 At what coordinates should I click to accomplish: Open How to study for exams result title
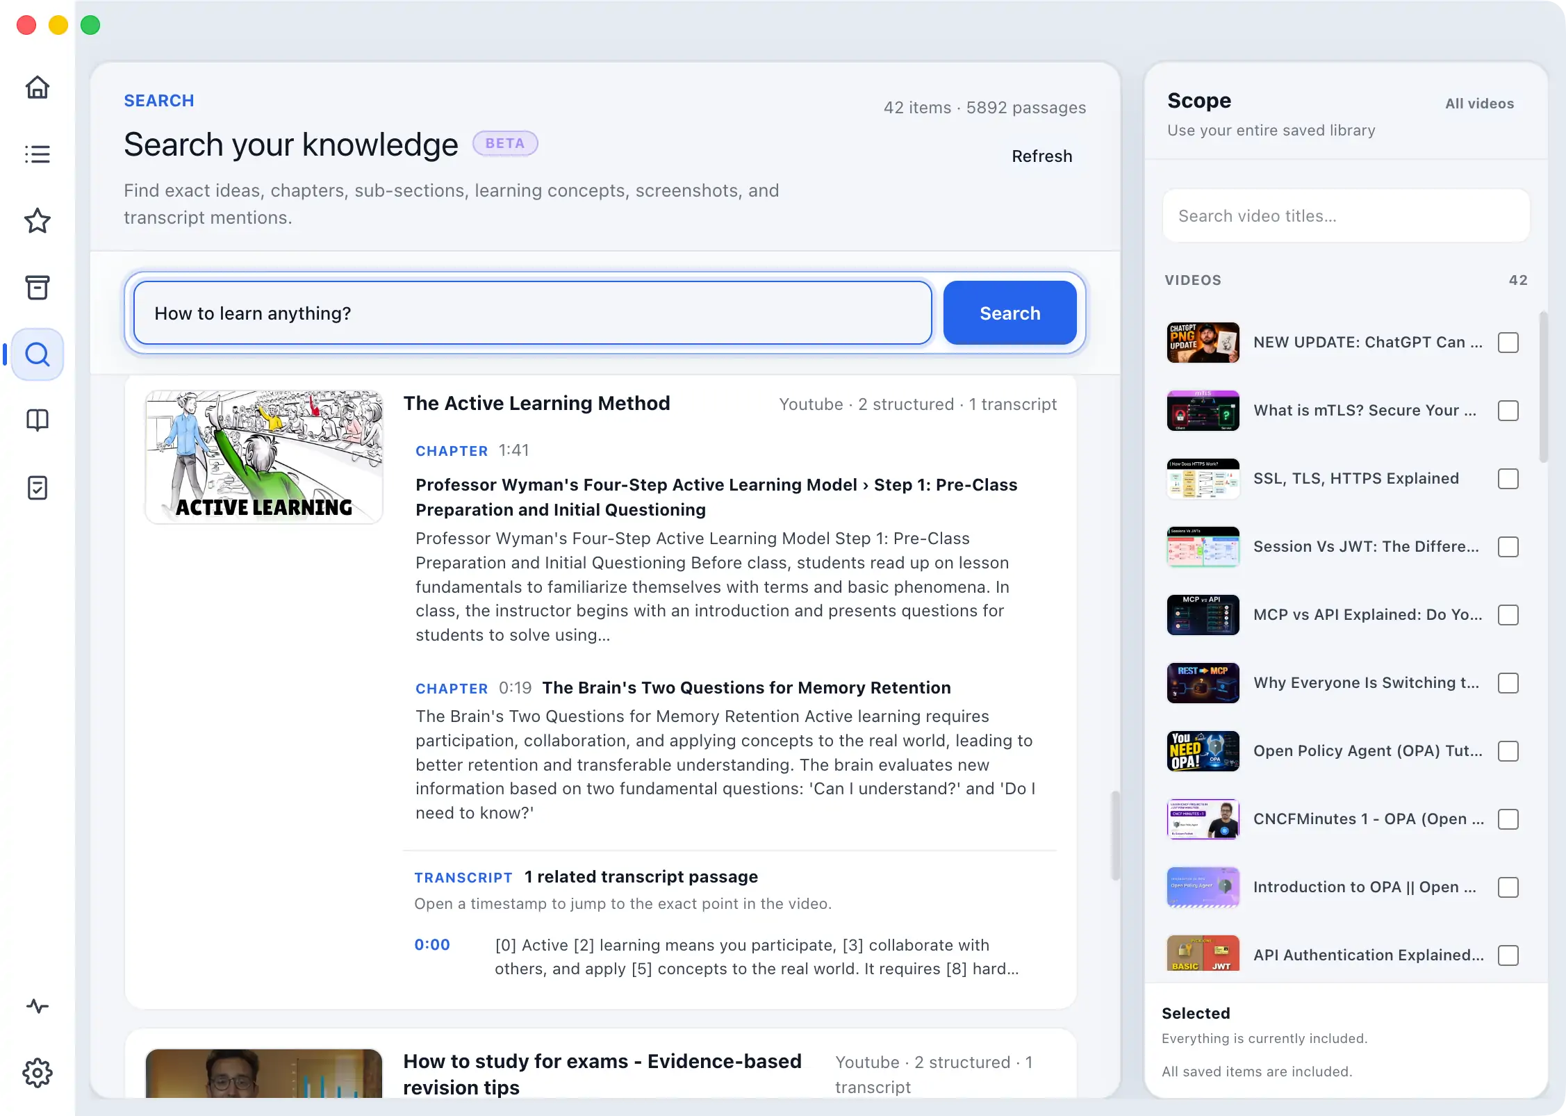pyautogui.click(x=602, y=1074)
